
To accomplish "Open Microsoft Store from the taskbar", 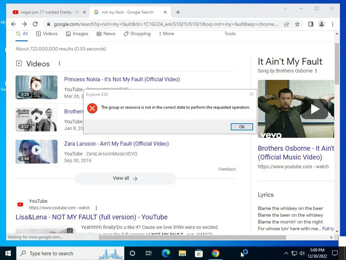I will tap(199, 253).
